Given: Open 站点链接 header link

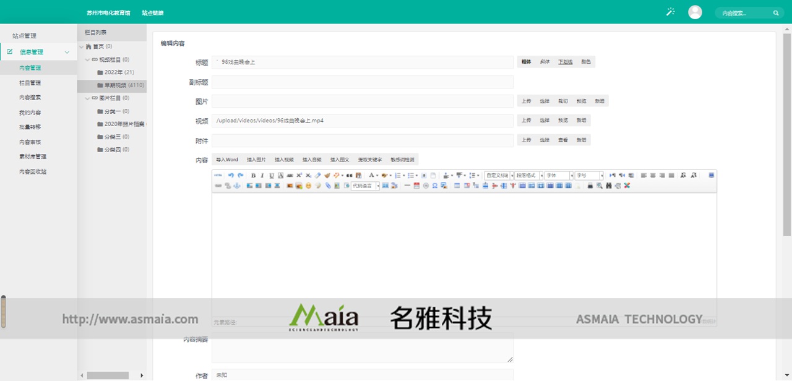Looking at the screenshot, I should 153,12.
